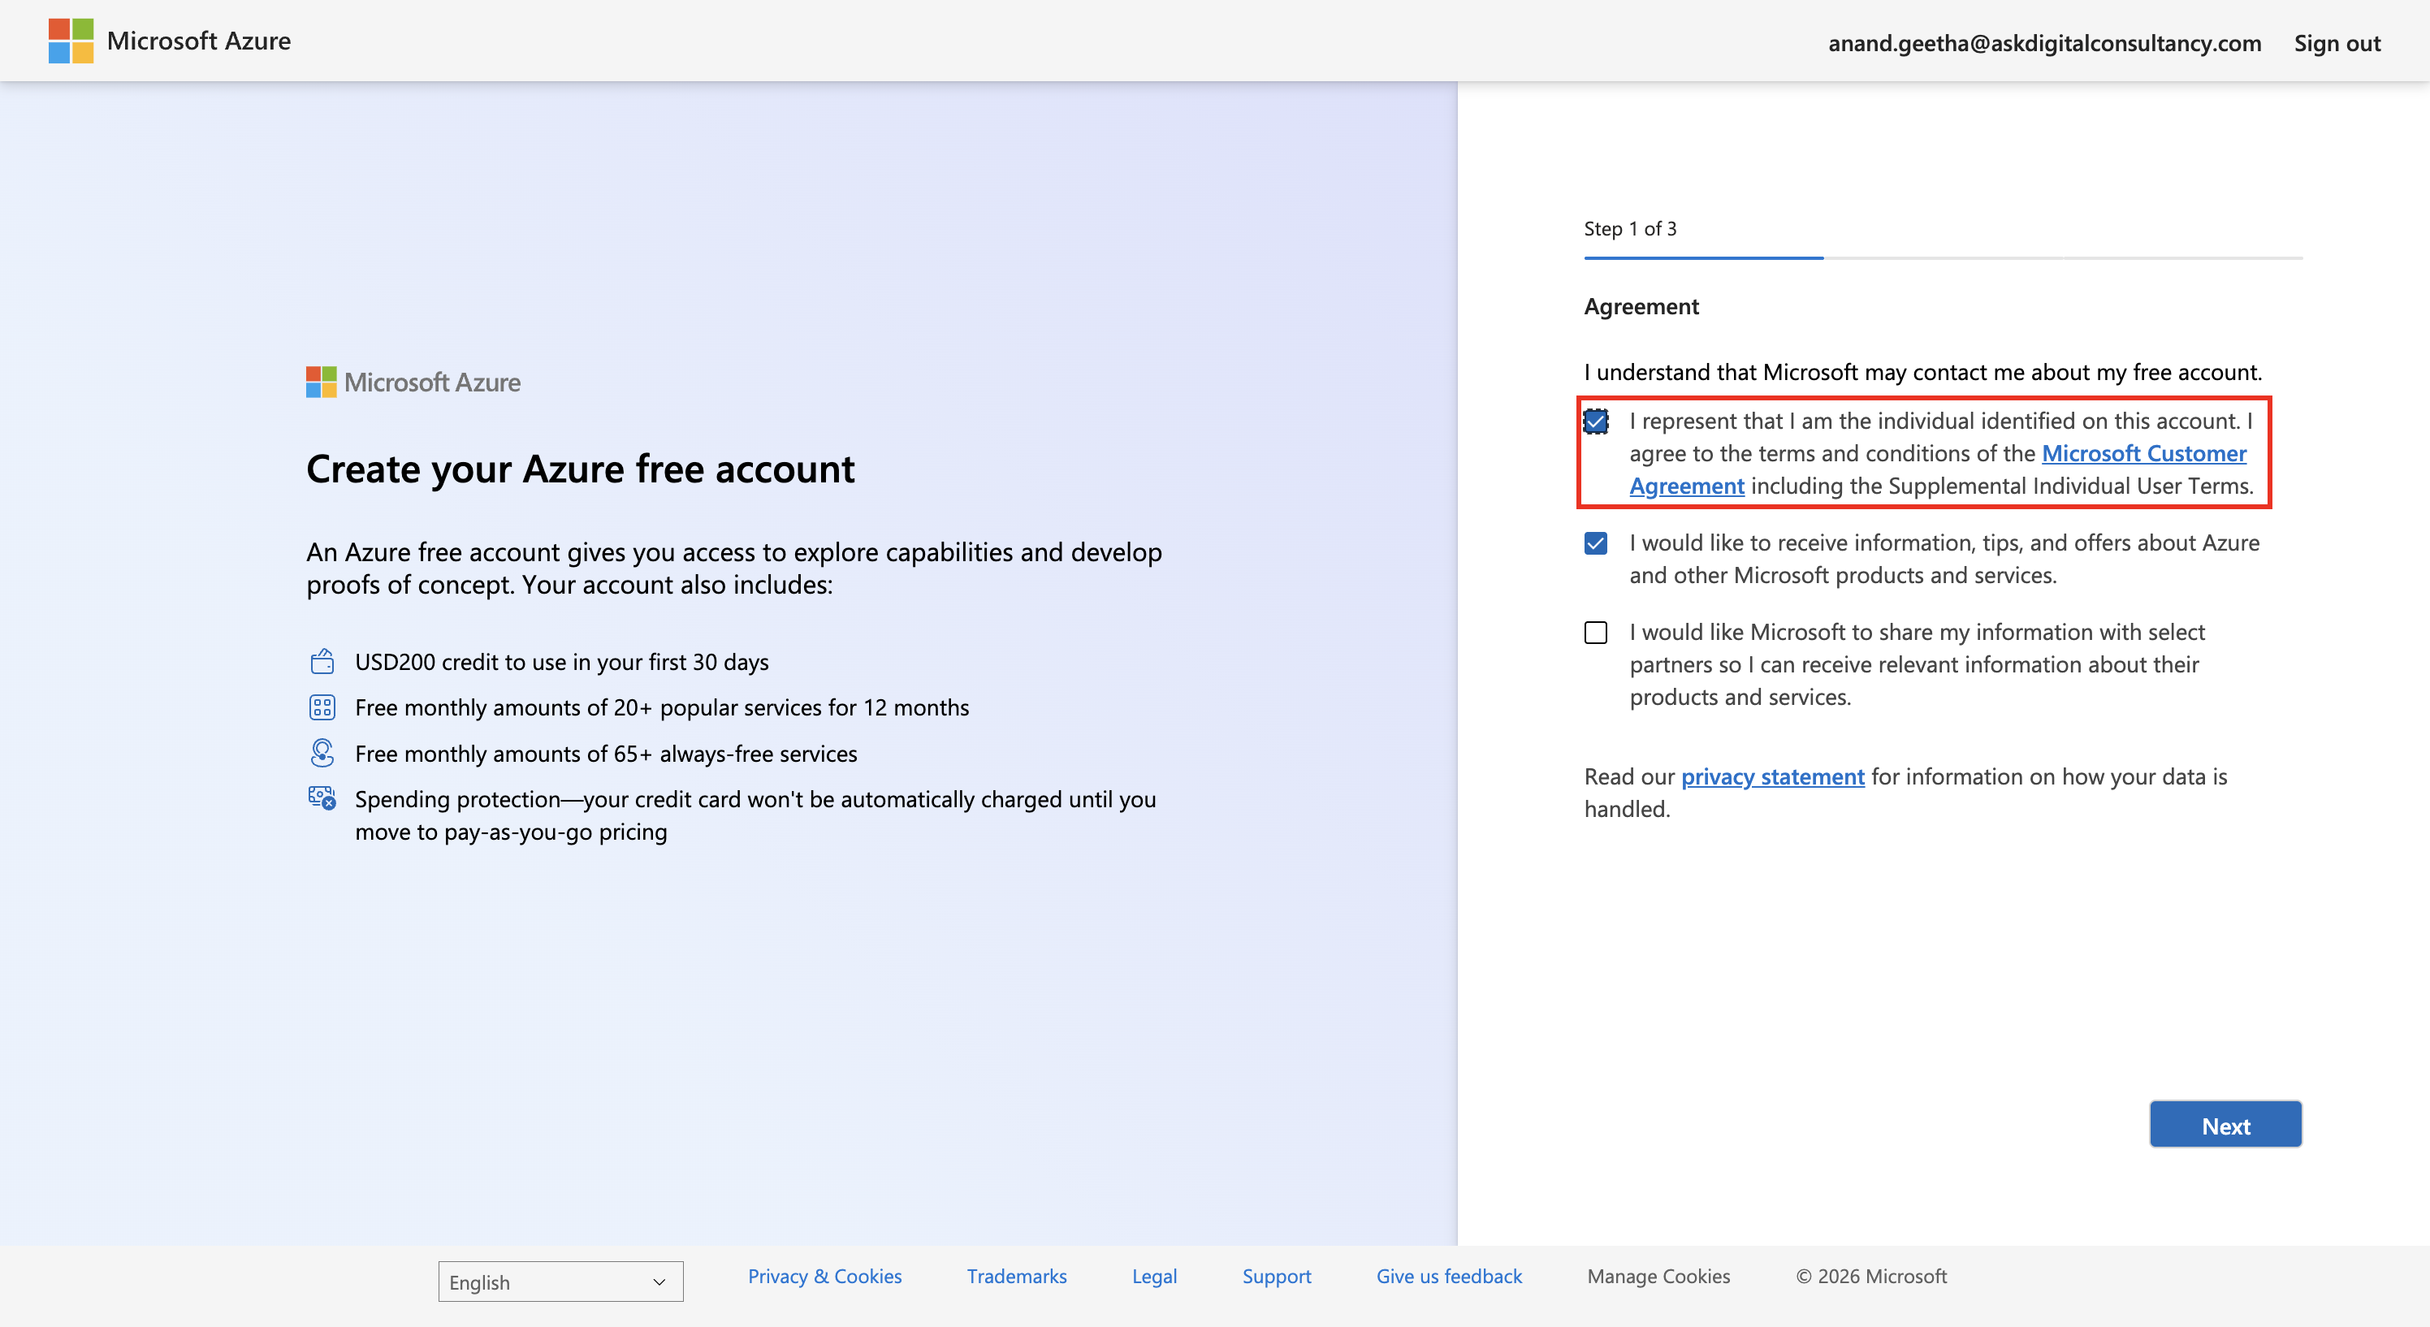Click 'USD200 credit to use in your first 30 days'
Viewport: 2430px width, 1327px height.
pyautogui.click(x=561, y=662)
